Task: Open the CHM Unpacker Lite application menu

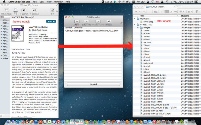Action: tap(19, 2)
